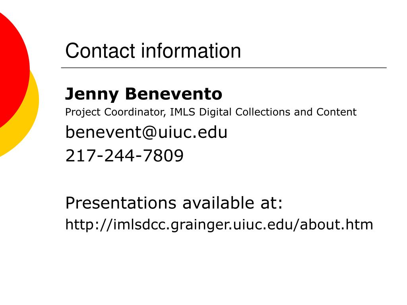Click the surname "Benevento"
The width and height of the screenshot is (407, 305).
tap(174, 94)
